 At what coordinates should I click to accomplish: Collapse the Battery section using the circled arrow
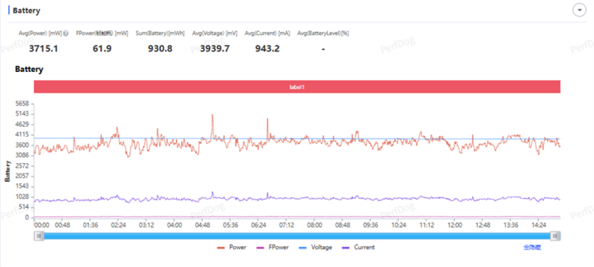click(x=579, y=10)
